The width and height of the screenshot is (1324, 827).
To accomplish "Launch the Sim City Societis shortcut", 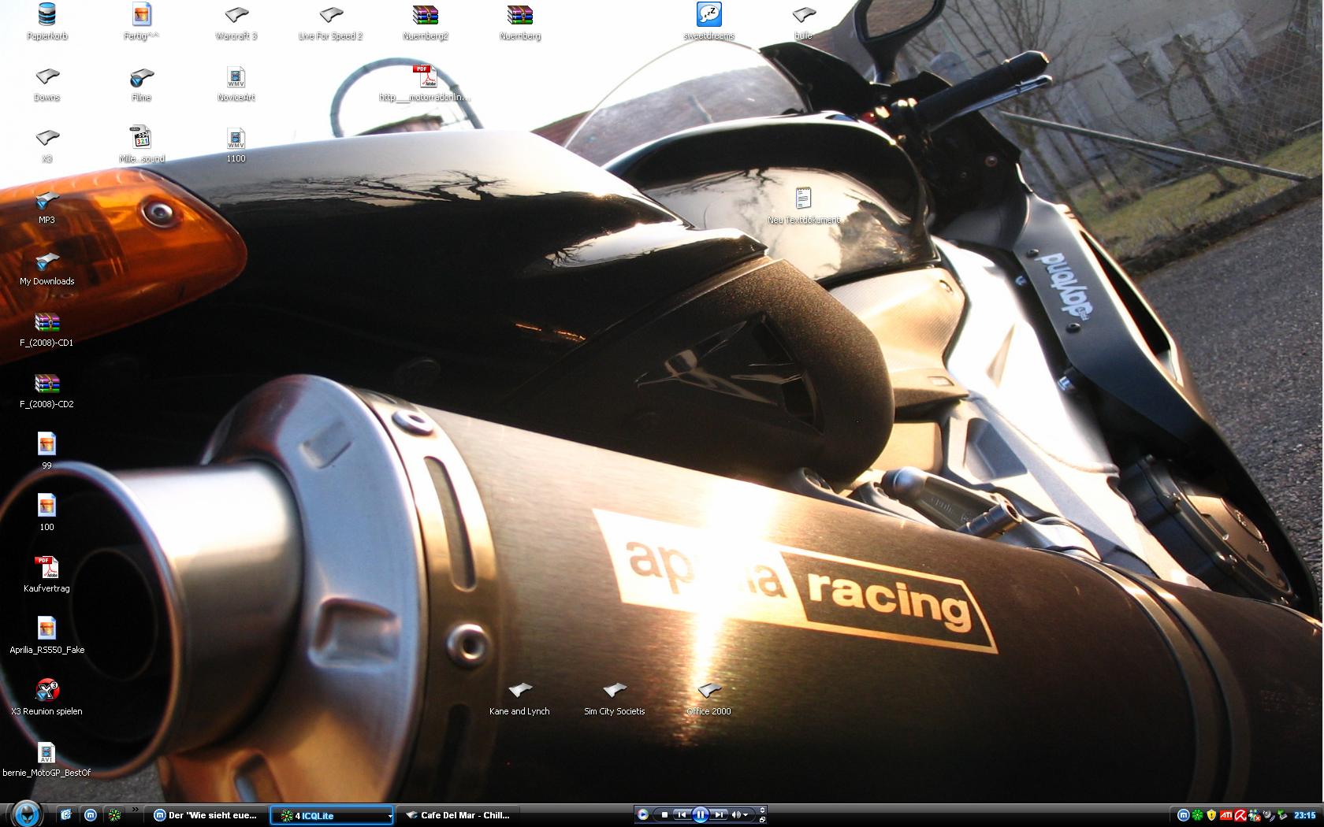I will [614, 698].
